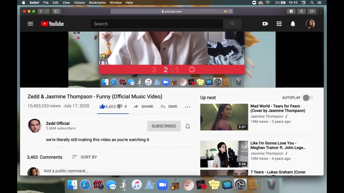Click the Mad World video thumbnail

[224, 117]
